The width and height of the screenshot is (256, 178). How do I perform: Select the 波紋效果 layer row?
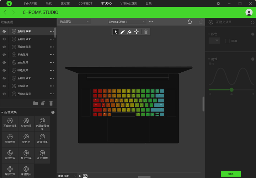click(28, 62)
